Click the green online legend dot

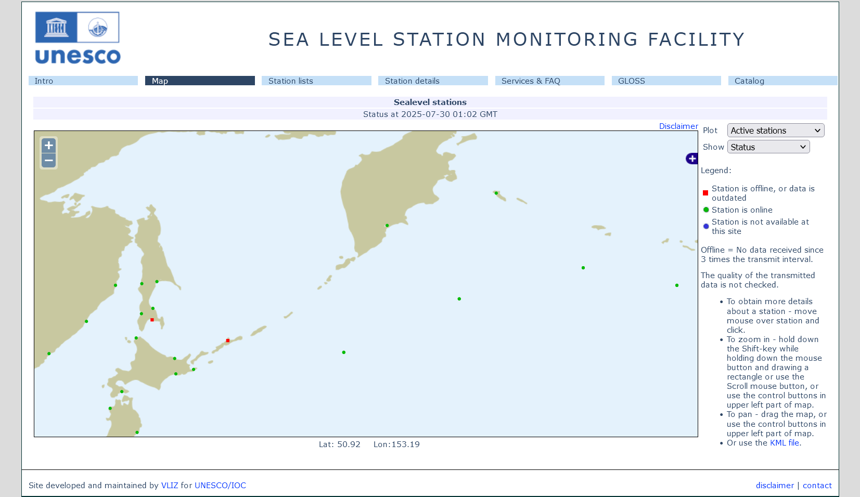click(706, 210)
